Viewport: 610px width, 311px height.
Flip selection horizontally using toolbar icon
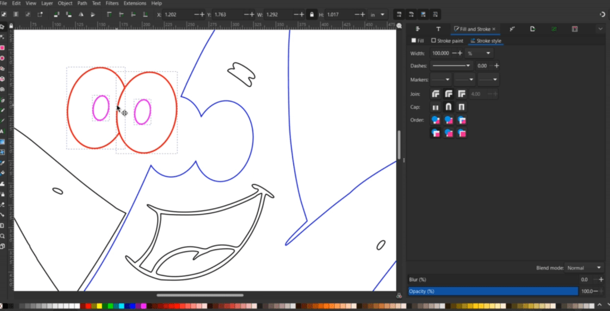coord(80,14)
